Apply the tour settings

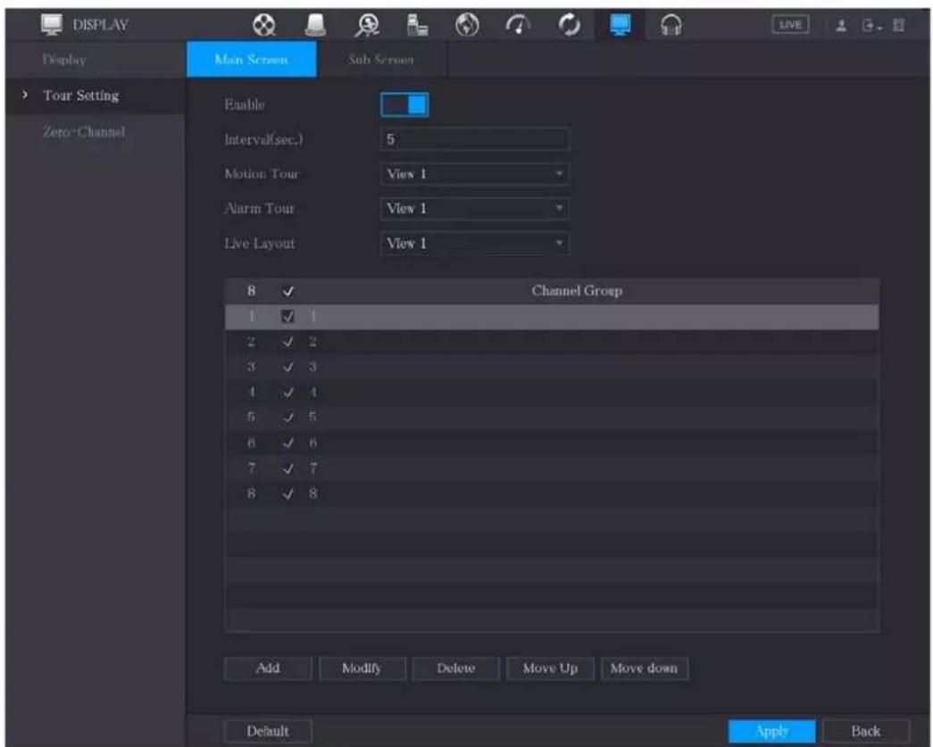(x=771, y=731)
